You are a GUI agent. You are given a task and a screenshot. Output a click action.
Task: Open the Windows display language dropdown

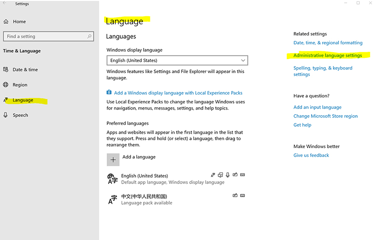coord(177,61)
